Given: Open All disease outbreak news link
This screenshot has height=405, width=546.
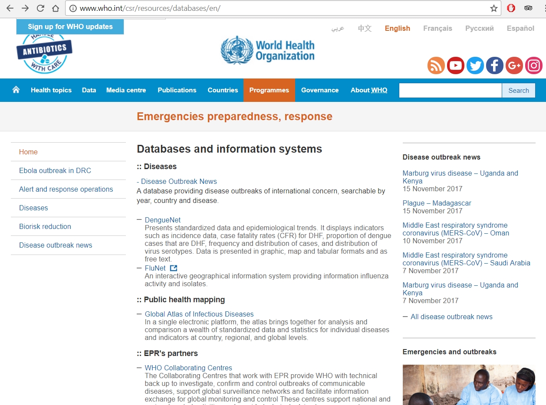Looking at the screenshot, I should 451,317.
